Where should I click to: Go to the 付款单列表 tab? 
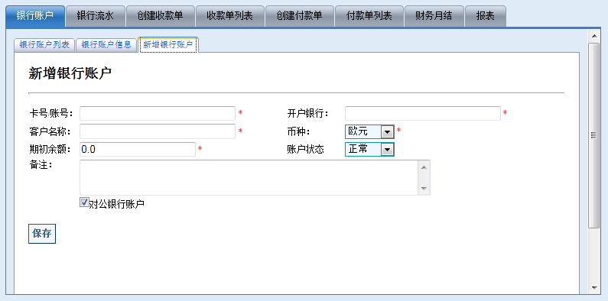369,16
